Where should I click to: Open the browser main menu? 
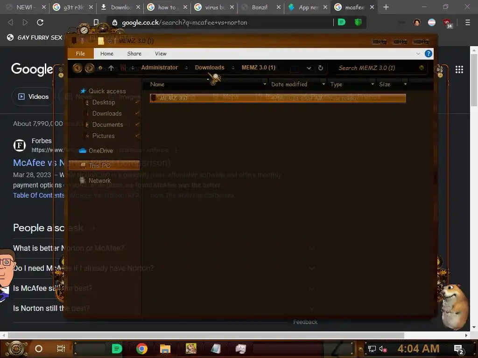(x=467, y=22)
